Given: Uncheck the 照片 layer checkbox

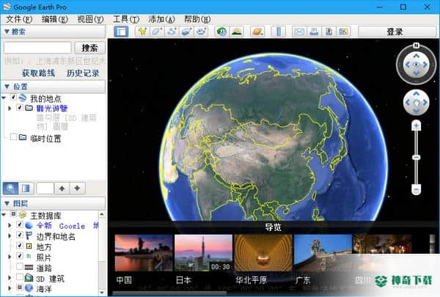Looking at the screenshot, I should pos(19,255).
